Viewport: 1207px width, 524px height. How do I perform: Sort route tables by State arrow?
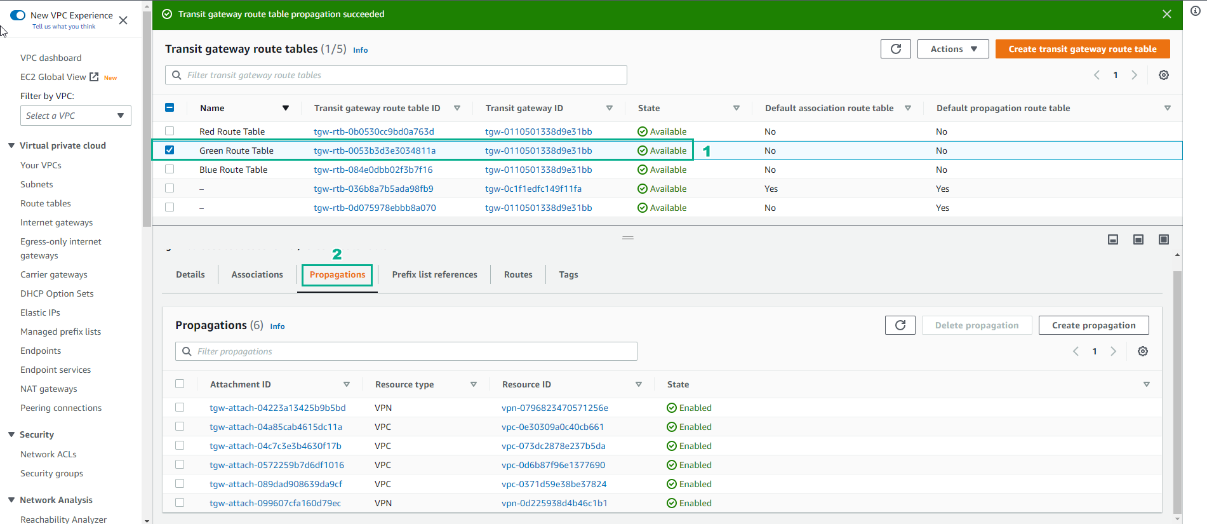pos(736,108)
